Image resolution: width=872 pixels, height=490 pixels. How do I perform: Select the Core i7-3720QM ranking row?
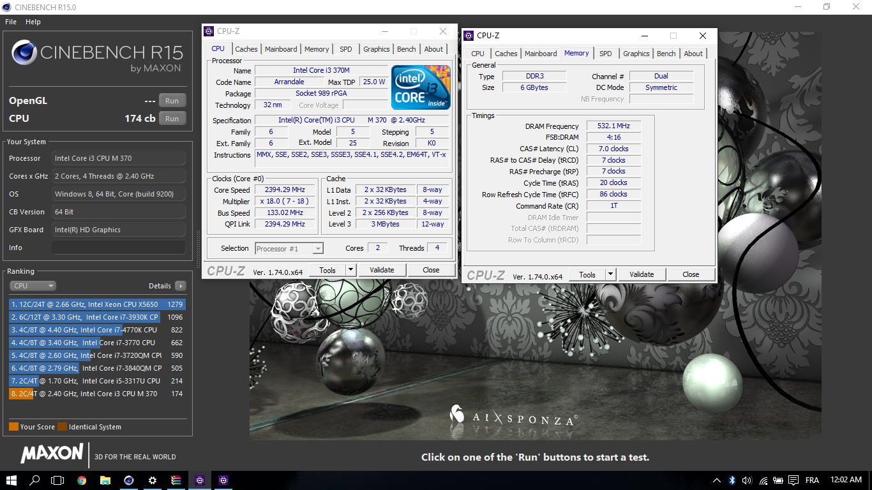click(97, 355)
